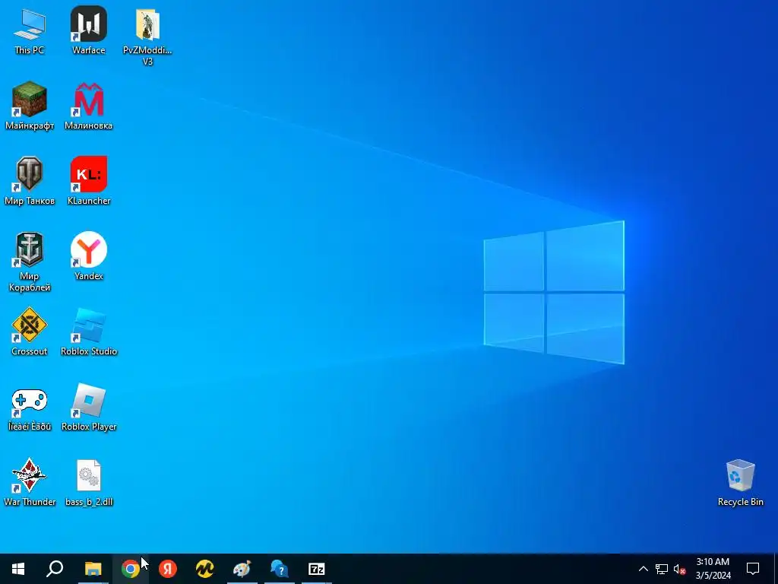
Task: Open the clock showing 3:10 AM
Action: click(713, 569)
